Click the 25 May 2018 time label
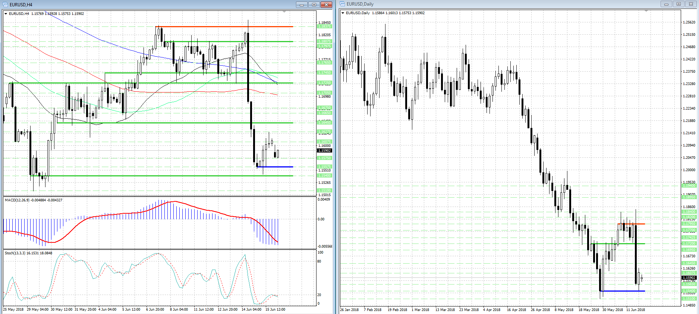 (13, 310)
